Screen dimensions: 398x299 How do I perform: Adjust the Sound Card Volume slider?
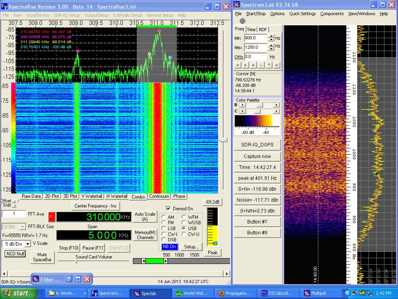point(76,261)
